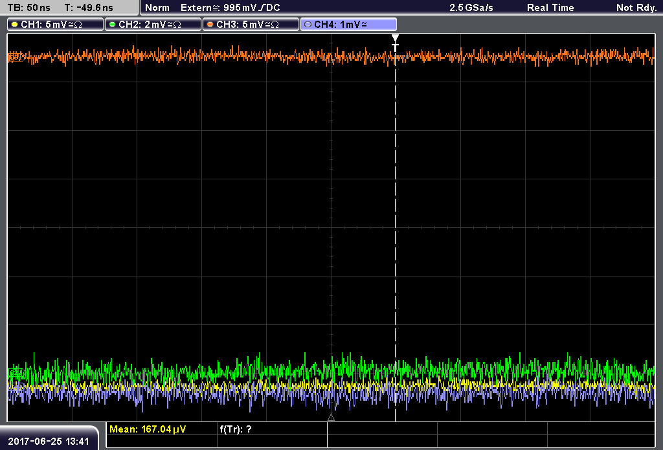
Task: Click the 2.5 GSa/s sample rate readout
Action: 471,8
